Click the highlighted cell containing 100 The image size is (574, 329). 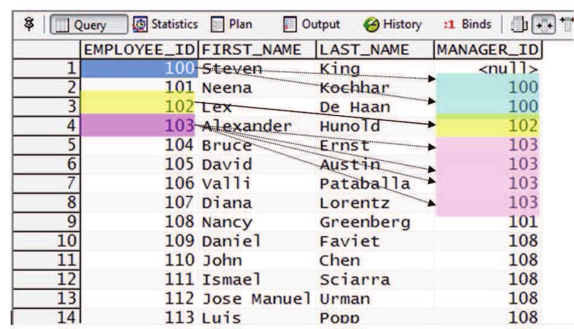pos(139,68)
